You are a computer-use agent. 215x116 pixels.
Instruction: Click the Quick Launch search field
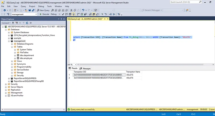(x=184, y=2)
